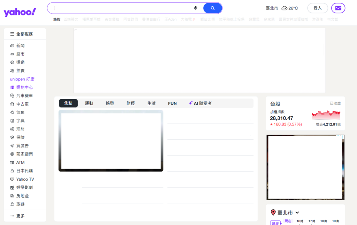Open the 臺北市 location dropdown chevron

pyautogui.click(x=297, y=212)
